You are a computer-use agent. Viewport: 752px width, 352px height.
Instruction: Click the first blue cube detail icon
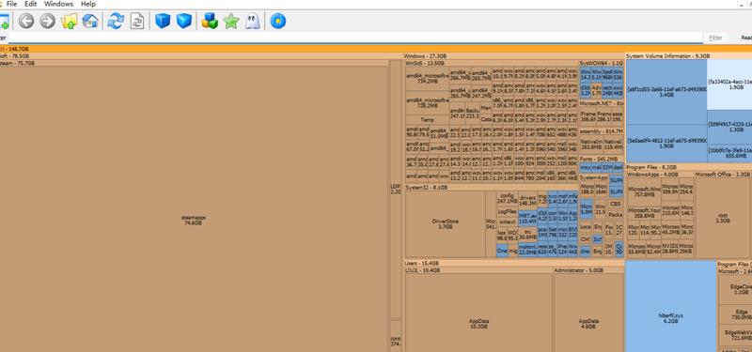point(163,21)
